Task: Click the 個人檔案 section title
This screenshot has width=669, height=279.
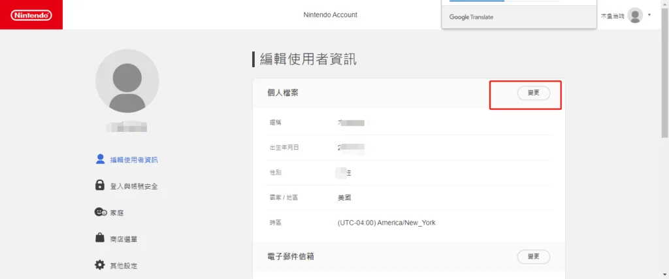Action: tap(283, 93)
